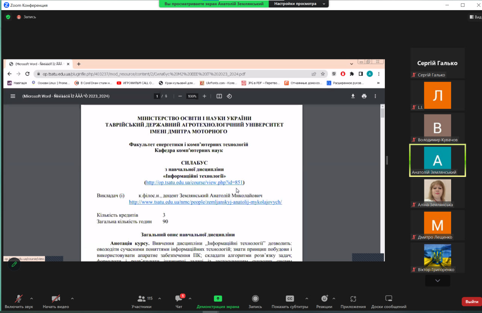Click the Запись record button in toolbar
This screenshot has height=313, width=482.
(255, 301)
